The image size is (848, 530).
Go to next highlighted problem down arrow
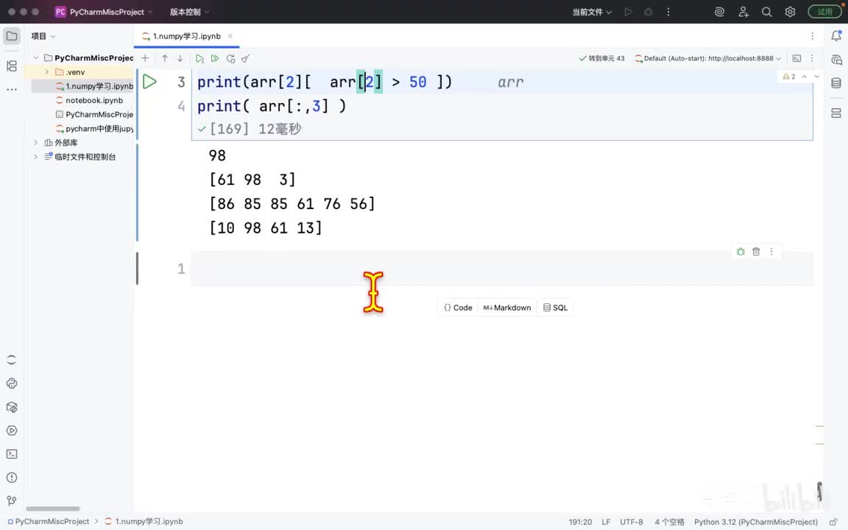tap(816, 77)
